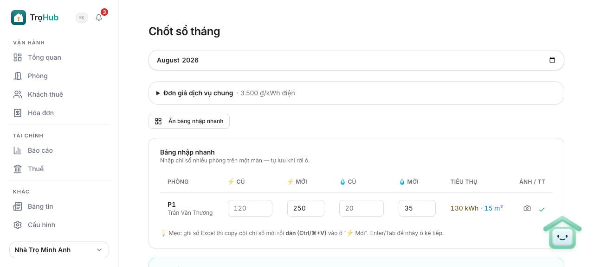Viewport: 594px width, 267px height.
Task: Expand the Đơn giá dịch vụ chung section
Action: 356,93
